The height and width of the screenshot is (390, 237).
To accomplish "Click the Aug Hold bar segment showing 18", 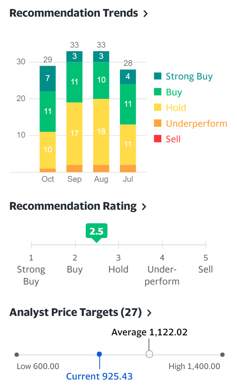I will [x=101, y=131].
